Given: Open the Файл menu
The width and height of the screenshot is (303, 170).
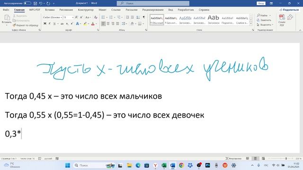Looking at the screenshot, I should [6, 9].
